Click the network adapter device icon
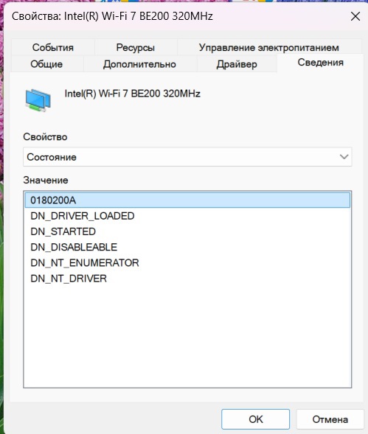The height and width of the screenshot is (434, 368). (x=38, y=100)
